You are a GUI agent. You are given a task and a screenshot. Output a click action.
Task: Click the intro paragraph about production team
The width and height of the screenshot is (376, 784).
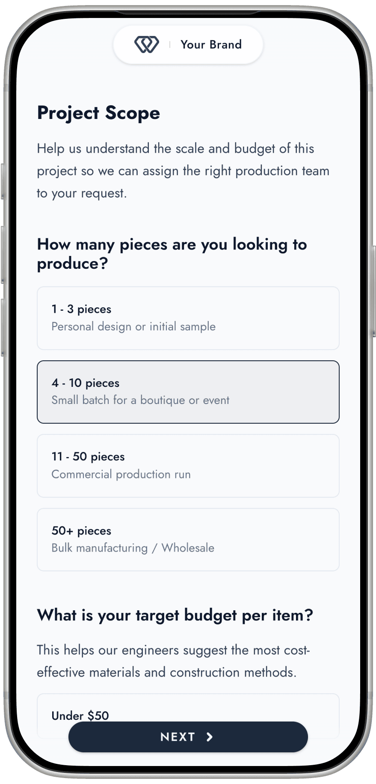[x=183, y=171]
